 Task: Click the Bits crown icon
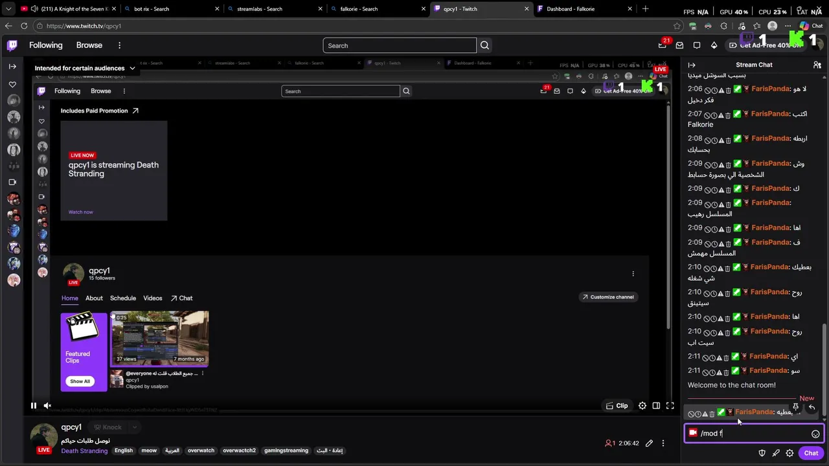click(x=714, y=45)
